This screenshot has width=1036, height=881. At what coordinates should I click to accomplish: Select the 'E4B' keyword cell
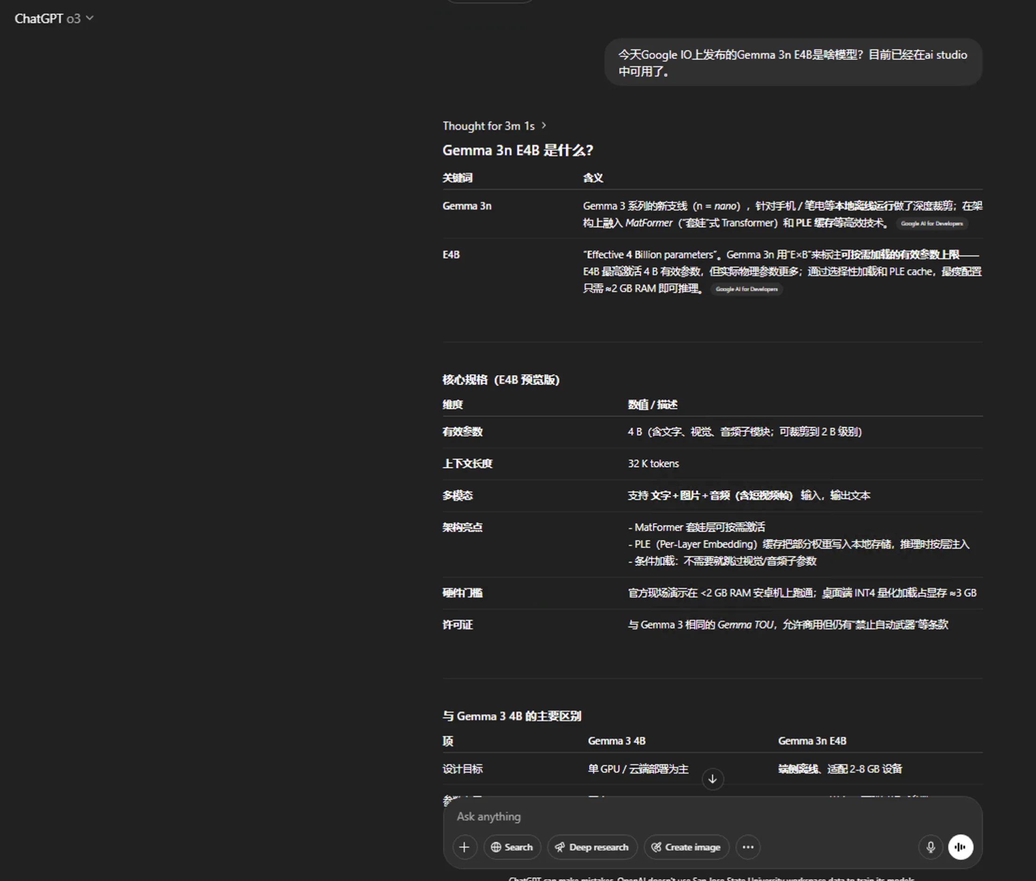click(x=450, y=255)
